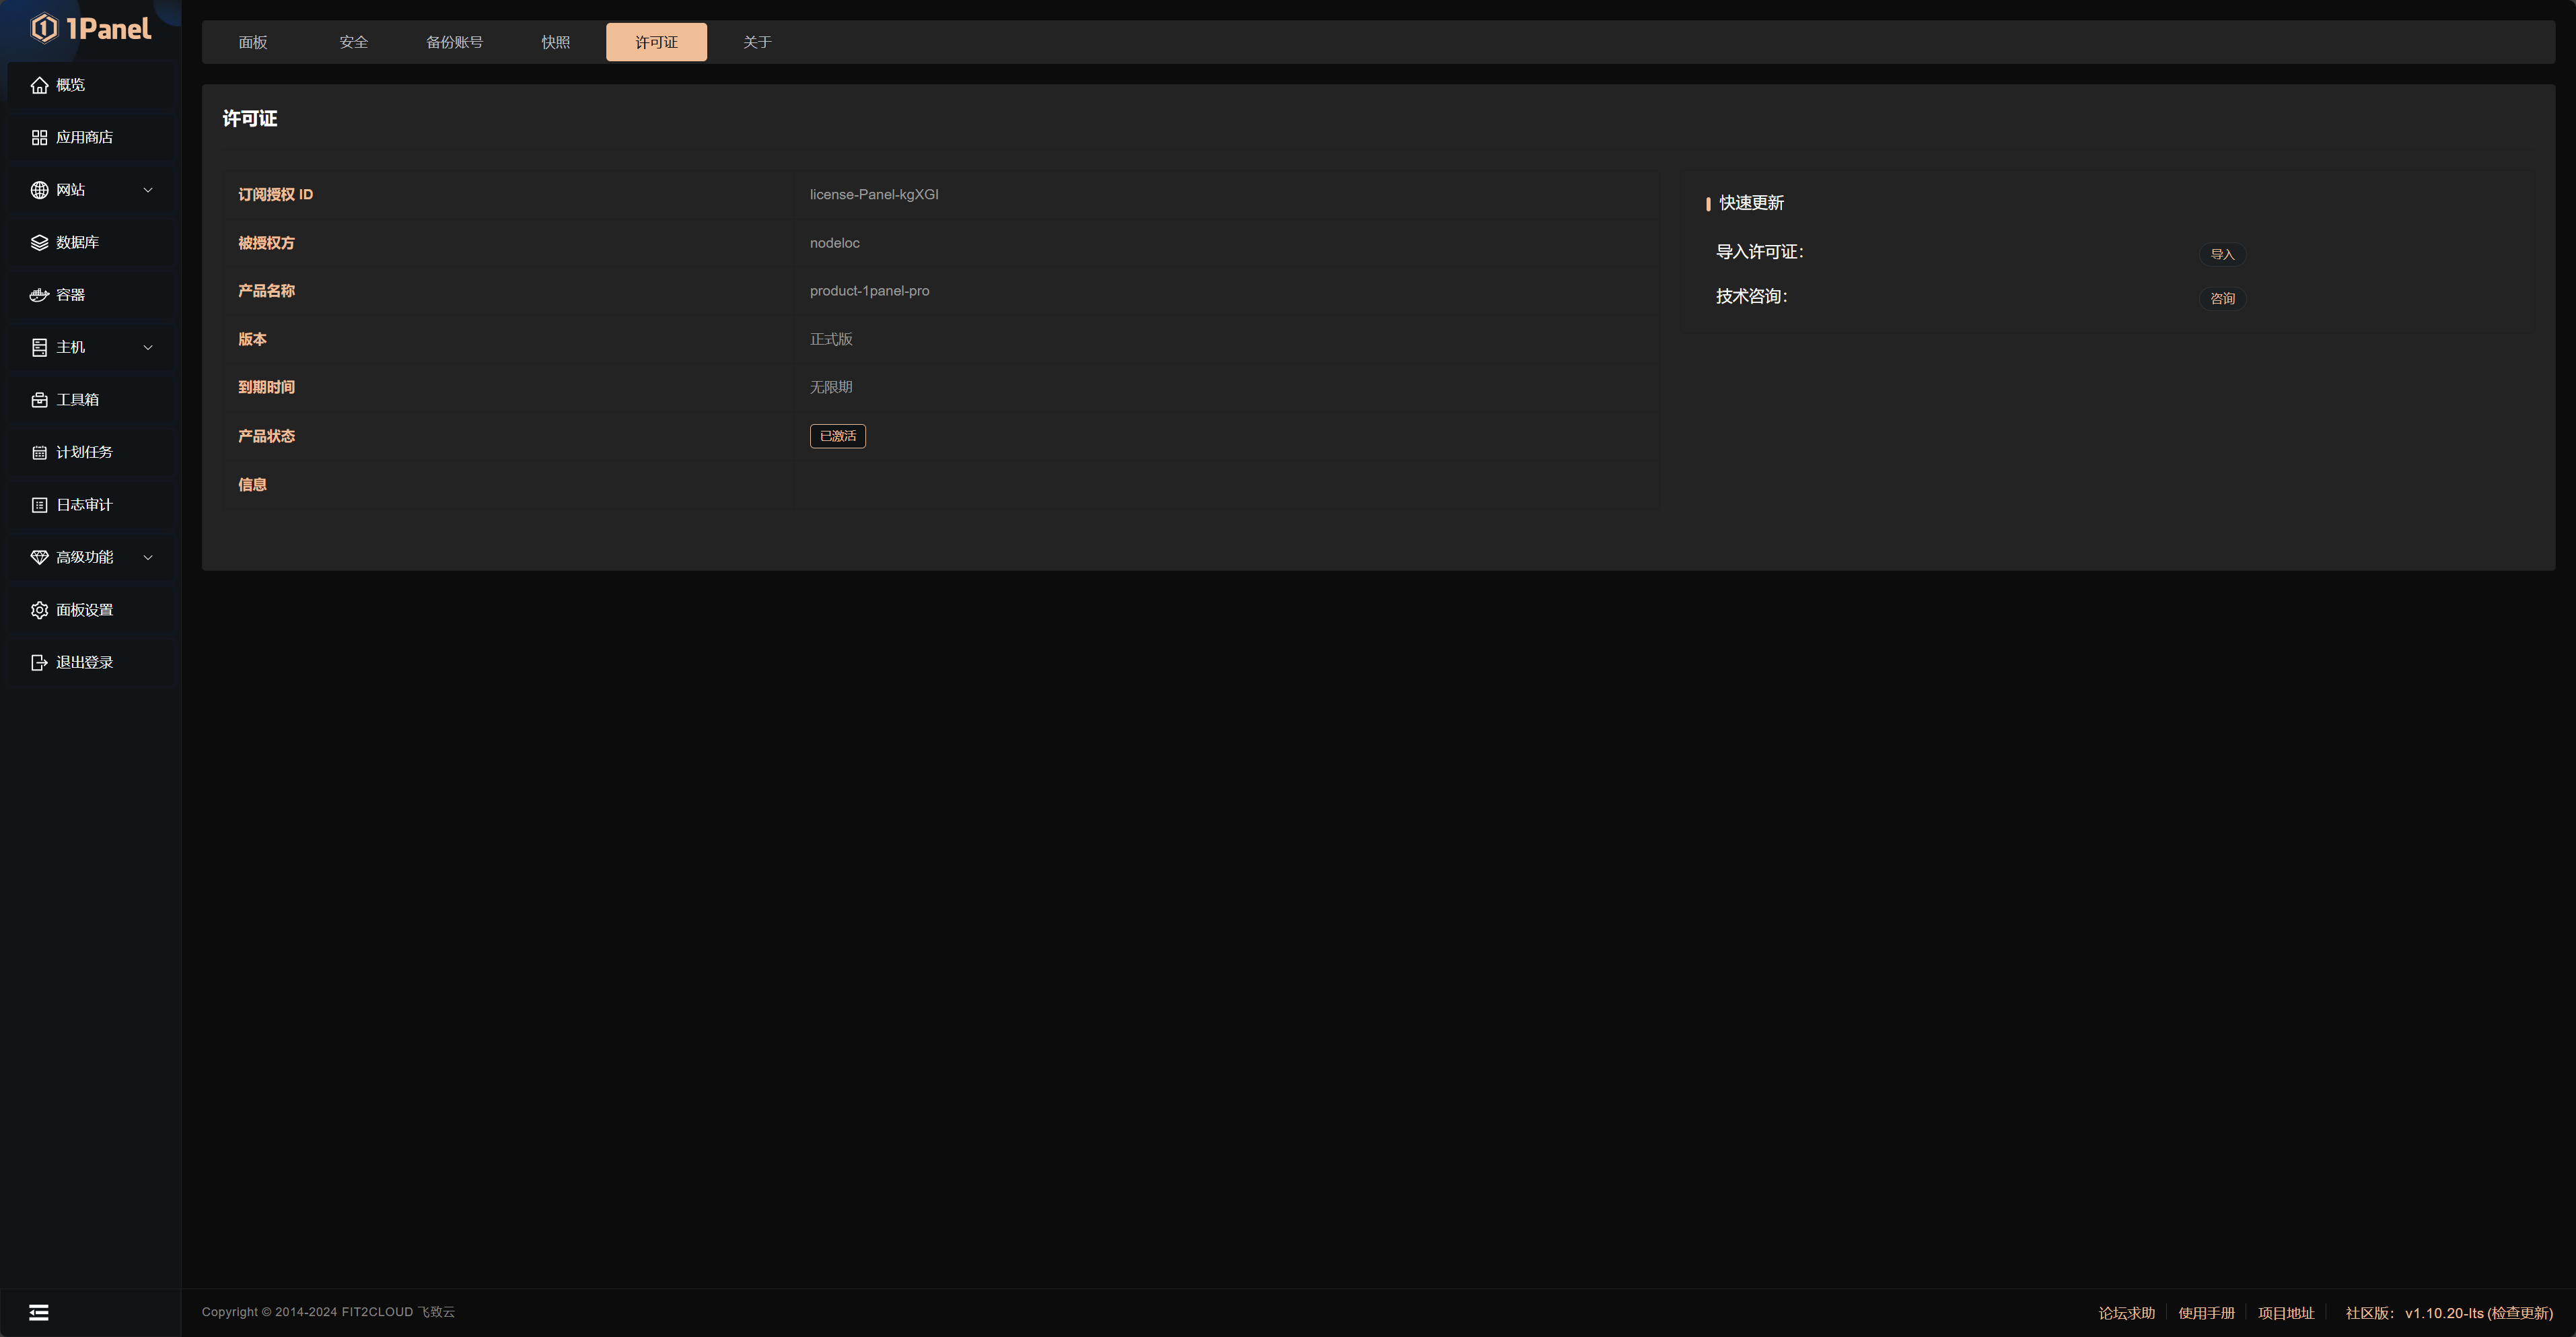Click the 许可证 page heading
This screenshot has height=1337, width=2576.
[250, 119]
